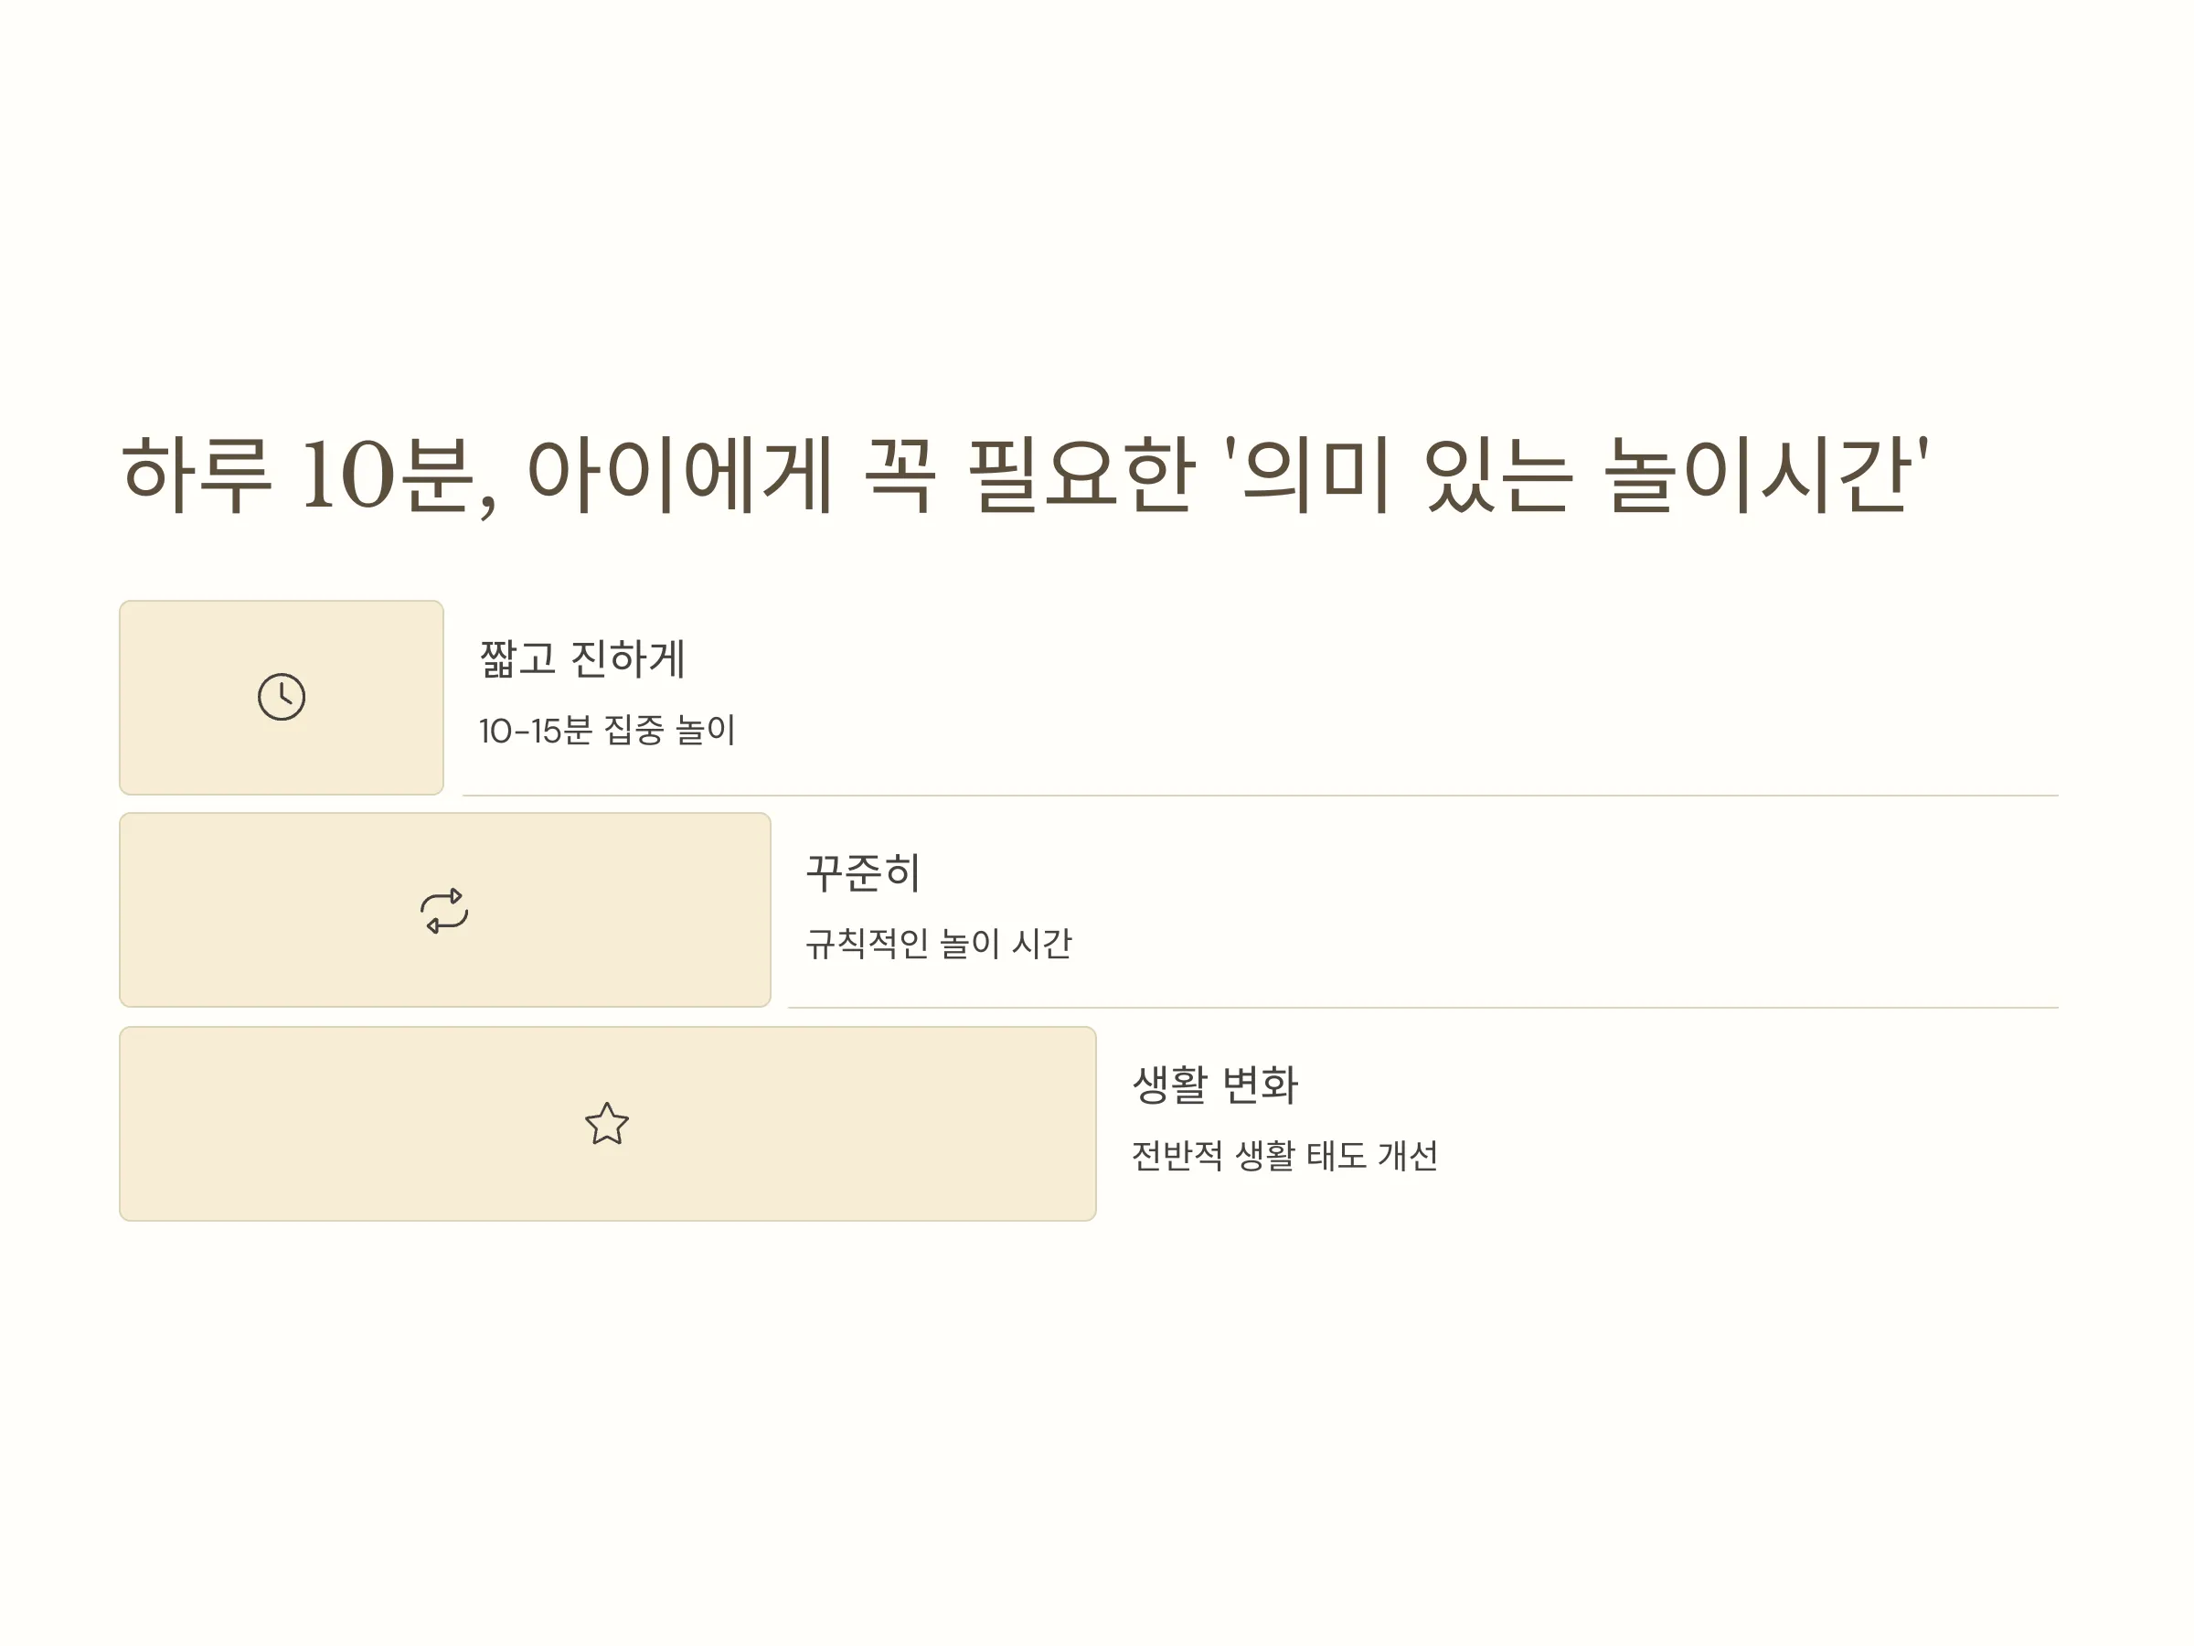
Task: Click the 전반적 생활 태도 개선 text
Action: coord(1284,1155)
